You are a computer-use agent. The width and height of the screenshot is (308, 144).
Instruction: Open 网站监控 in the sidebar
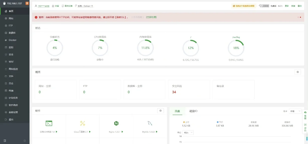(x=15, y=69)
